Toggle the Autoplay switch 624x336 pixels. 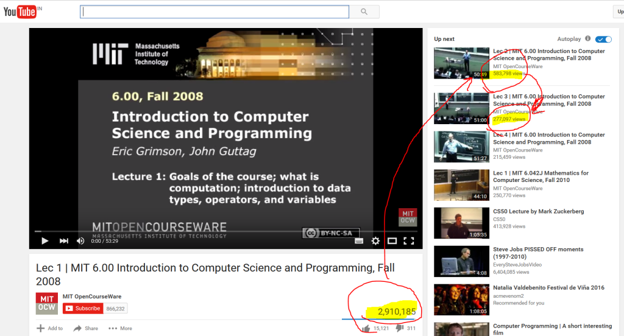click(603, 39)
